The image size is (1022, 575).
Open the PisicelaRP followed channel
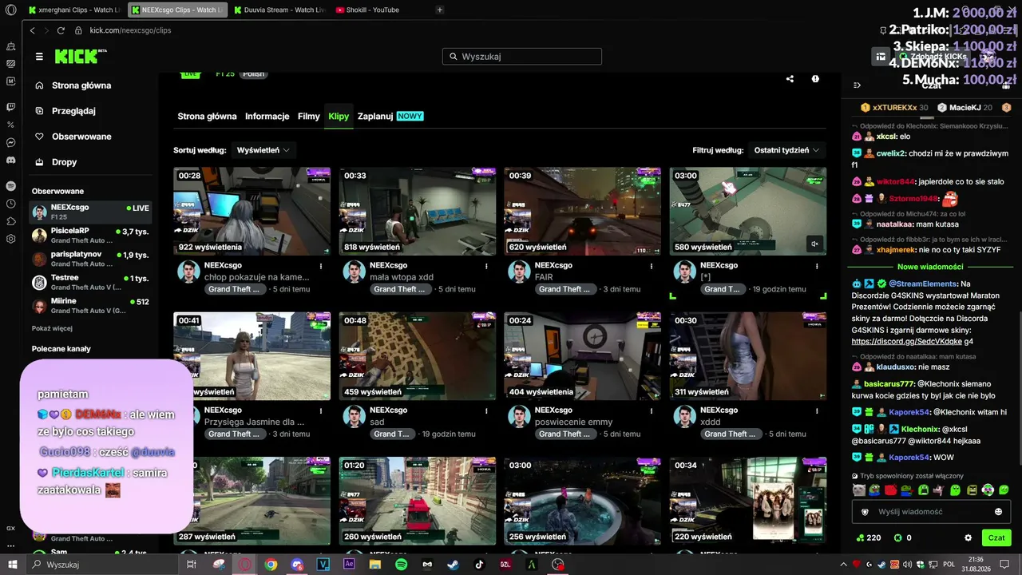[90, 235]
